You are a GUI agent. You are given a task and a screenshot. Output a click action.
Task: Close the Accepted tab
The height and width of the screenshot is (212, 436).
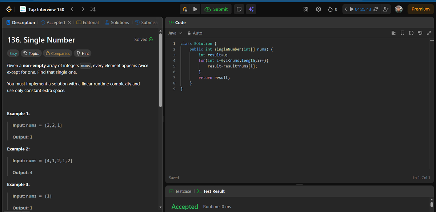pos(69,22)
